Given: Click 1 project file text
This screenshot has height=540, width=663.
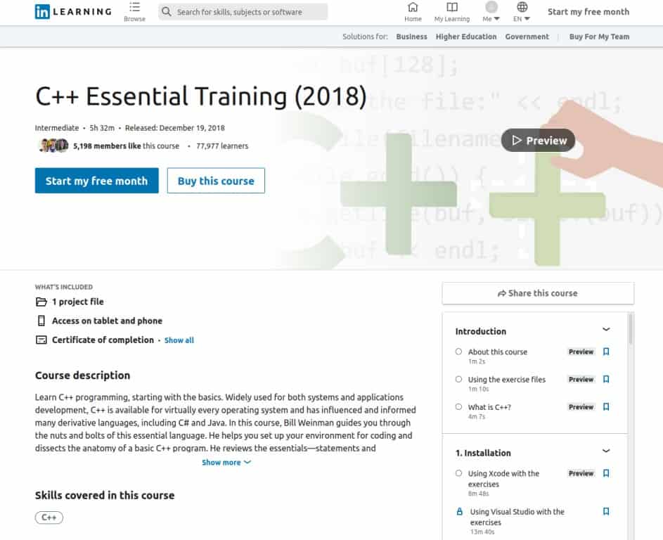Looking at the screenshot, I should pos(78,302).
